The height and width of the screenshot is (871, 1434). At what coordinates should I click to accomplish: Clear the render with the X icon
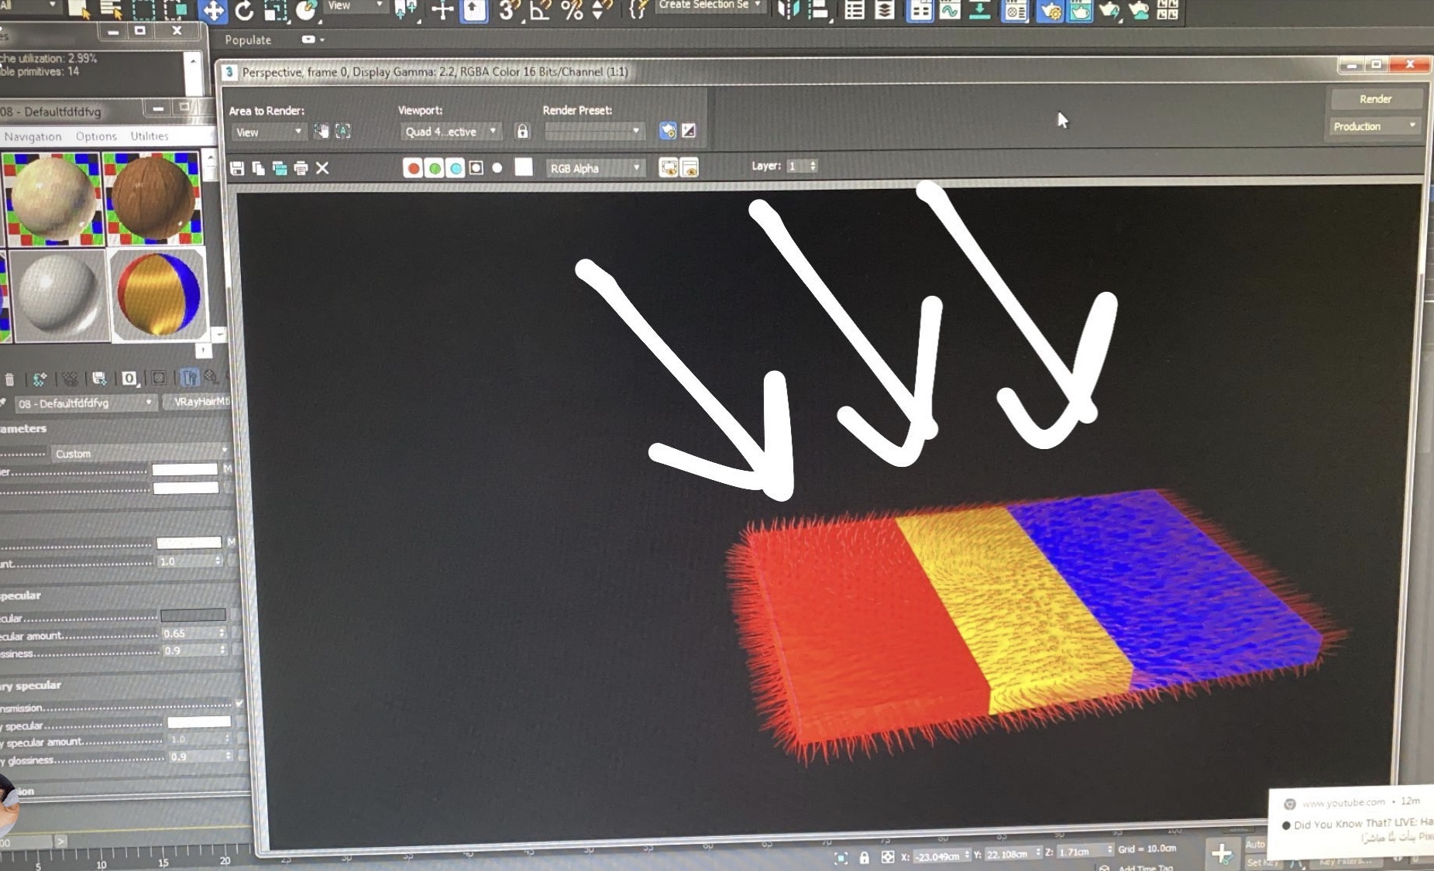[x=323, y=168]
